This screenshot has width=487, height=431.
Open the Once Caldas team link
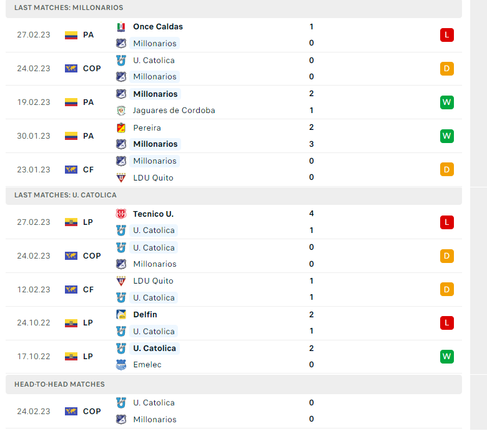158,27
